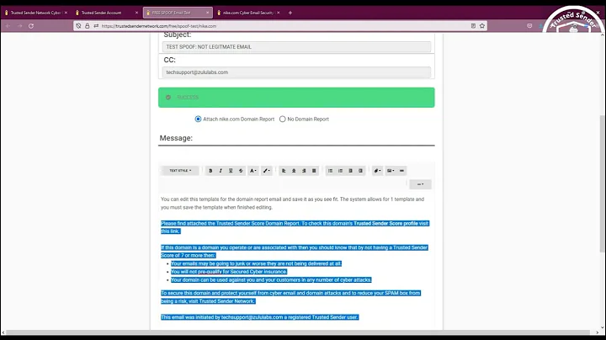Open the more options dropdown in editor toolbar
606x340 pixels.
[420, 184]
